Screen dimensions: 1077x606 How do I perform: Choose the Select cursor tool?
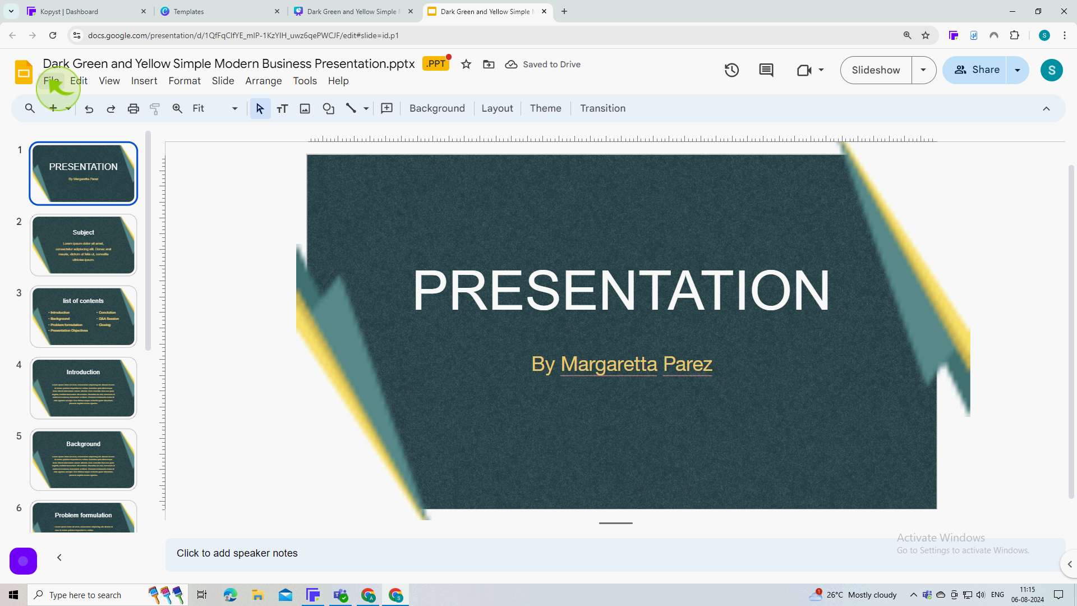coord(260,109)
